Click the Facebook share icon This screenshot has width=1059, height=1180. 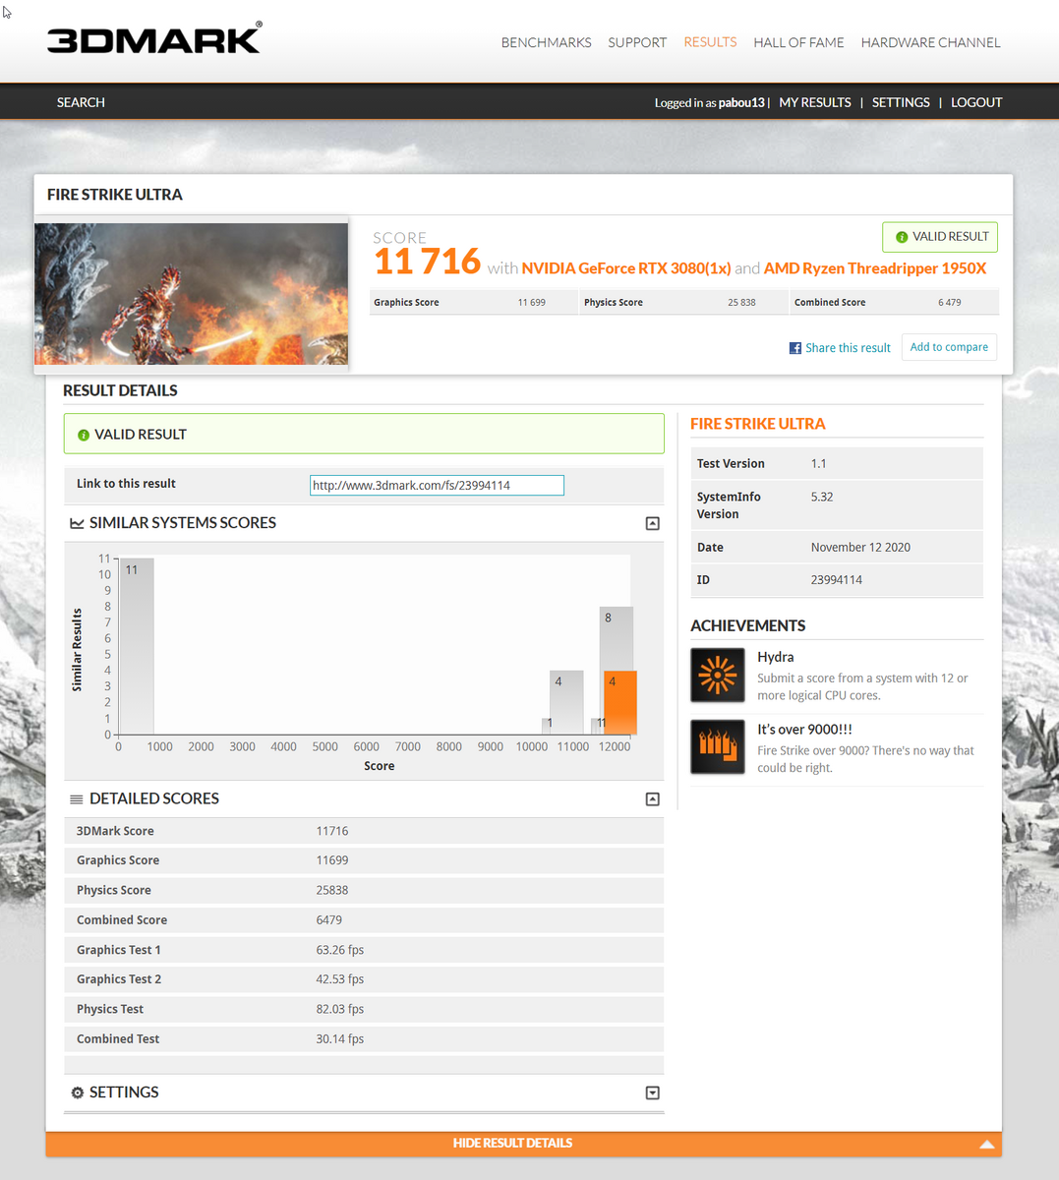coord(795,348)
